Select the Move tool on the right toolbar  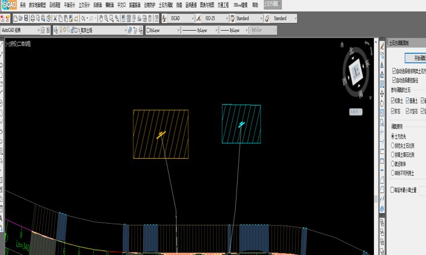382,94
